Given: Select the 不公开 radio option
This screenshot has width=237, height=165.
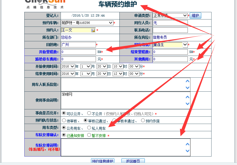Looking at the screenshot, I should [89, 113].
